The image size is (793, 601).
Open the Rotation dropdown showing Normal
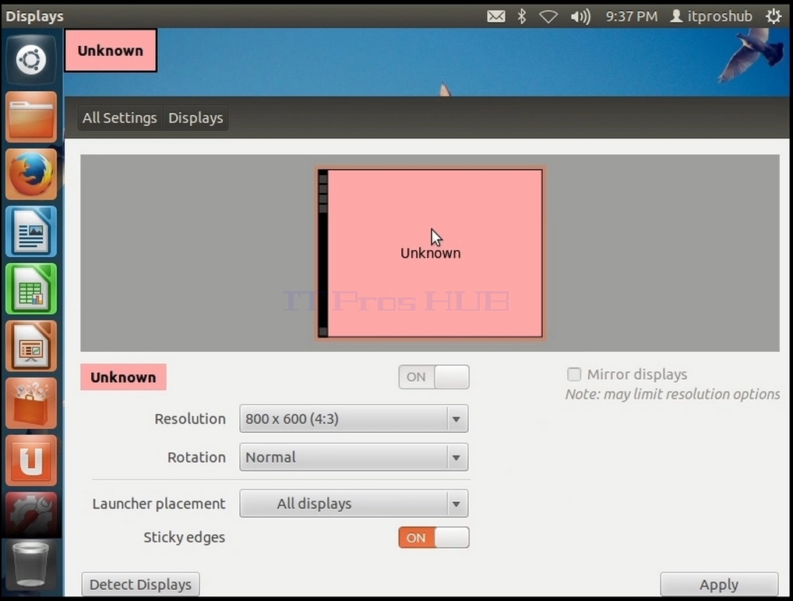tap(354, 457)
